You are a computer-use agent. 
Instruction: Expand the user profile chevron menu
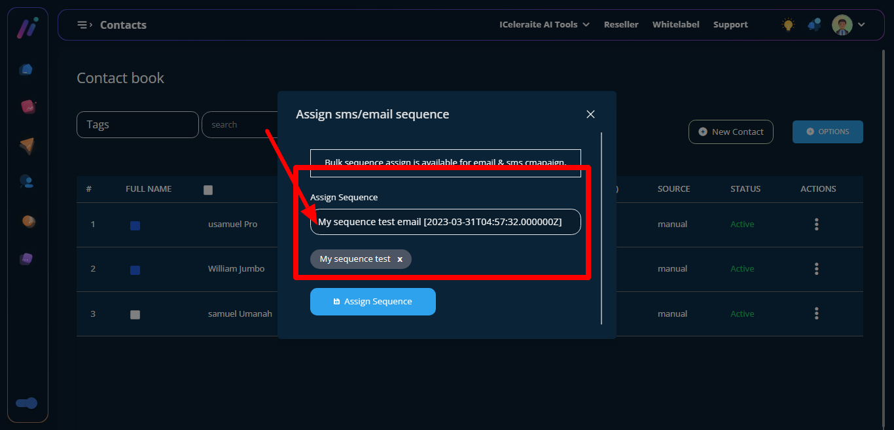coord(861,25)
